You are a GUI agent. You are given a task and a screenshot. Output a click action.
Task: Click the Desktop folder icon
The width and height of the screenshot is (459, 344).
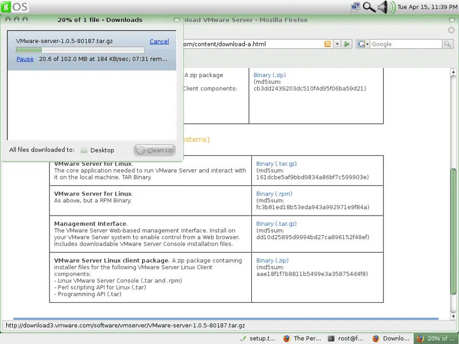coord(84,150)
